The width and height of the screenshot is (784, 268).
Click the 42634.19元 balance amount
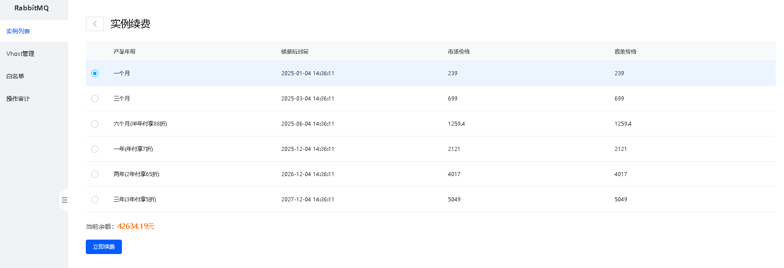[x=136, y=226]
